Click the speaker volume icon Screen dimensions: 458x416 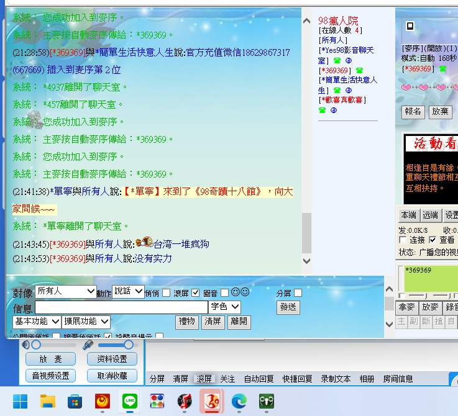pos(26,344)
